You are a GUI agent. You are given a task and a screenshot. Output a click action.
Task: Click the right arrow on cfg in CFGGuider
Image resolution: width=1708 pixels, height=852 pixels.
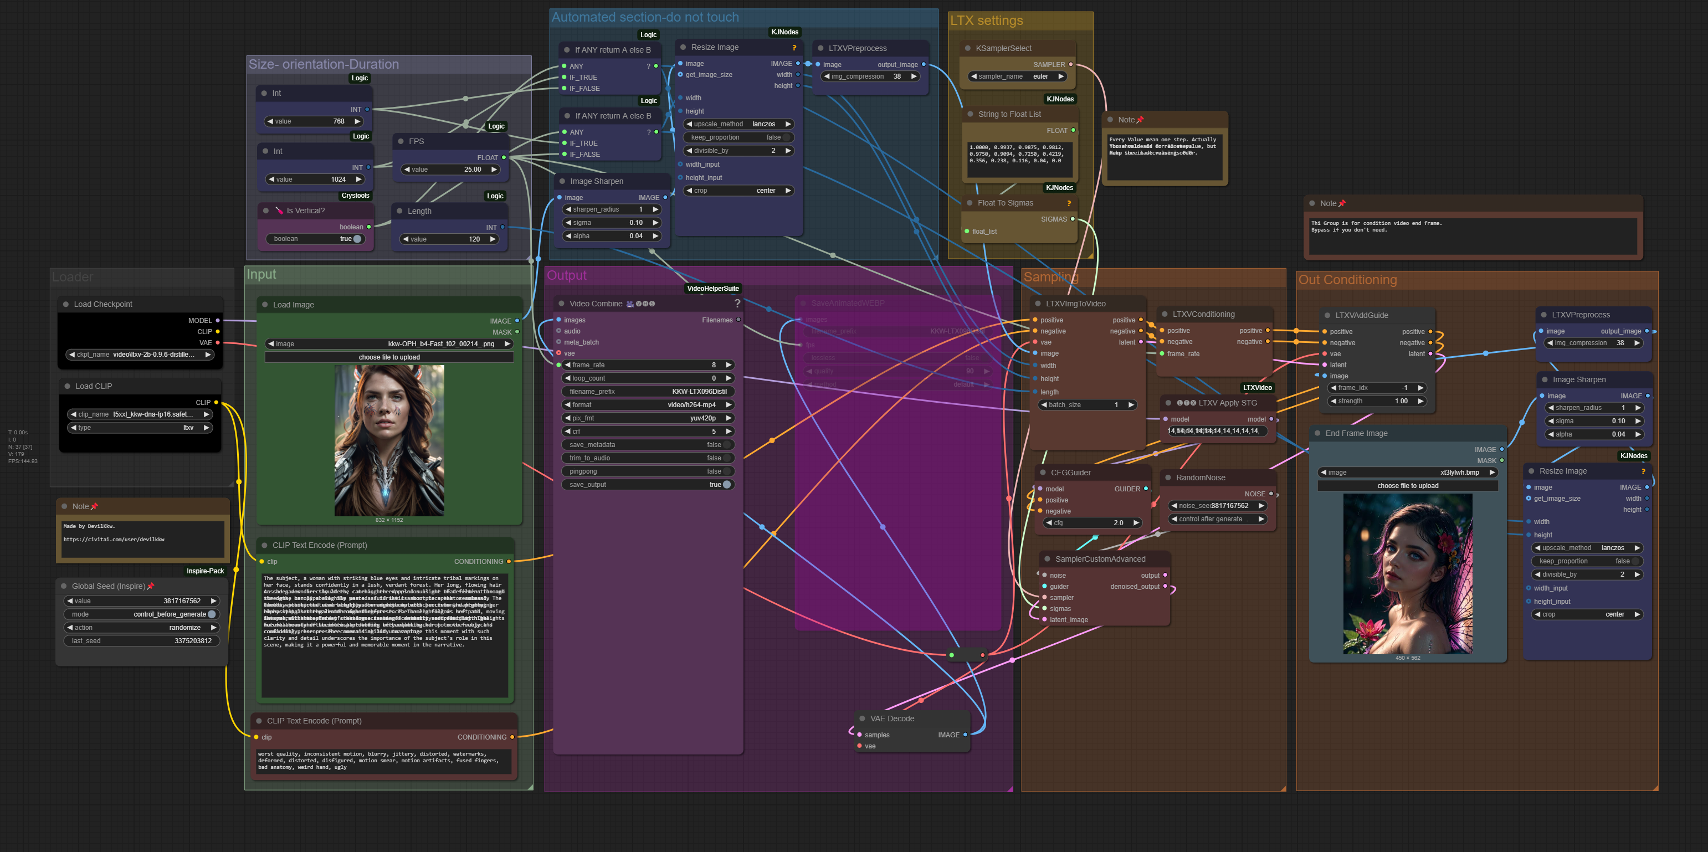pyautogui.click(x=1136, y=523)
